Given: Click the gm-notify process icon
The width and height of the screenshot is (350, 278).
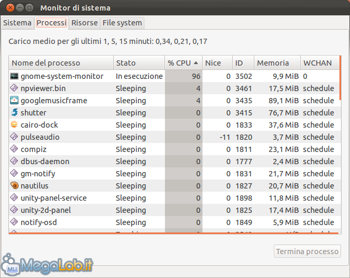Looking at the screenshot, I should click(14, 173).
